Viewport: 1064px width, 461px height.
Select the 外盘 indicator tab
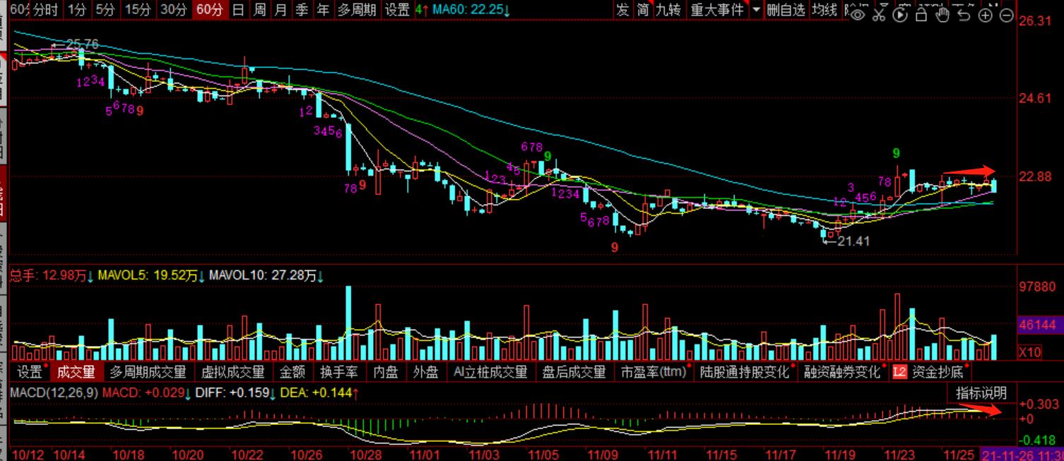click(x=426, y=372)
